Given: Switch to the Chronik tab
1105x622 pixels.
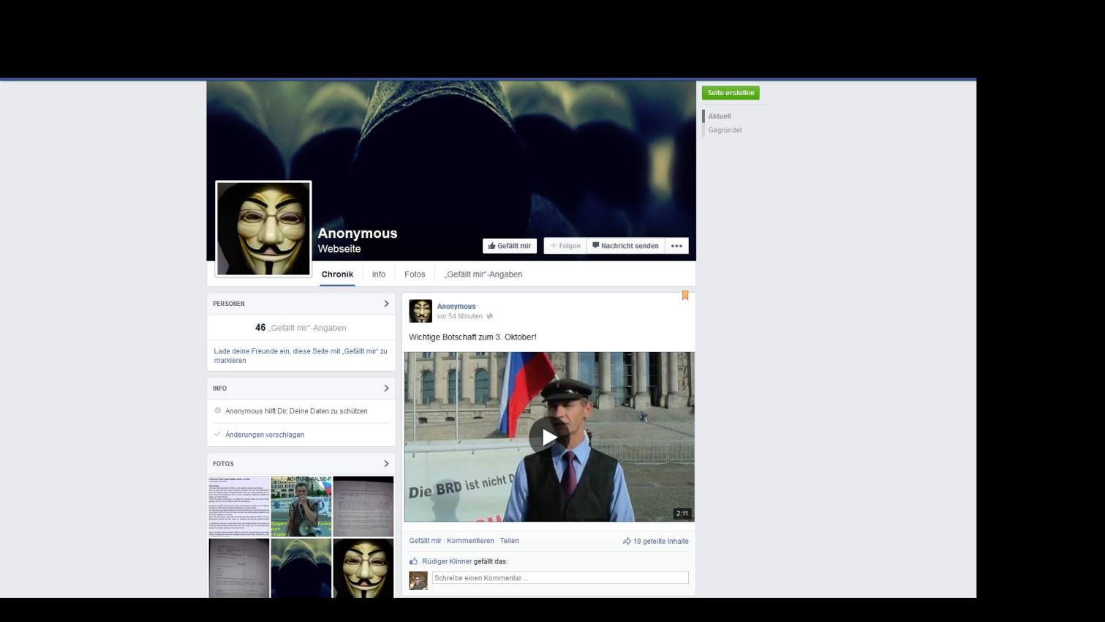Looking at the screenshot, I should pyautogui.click(x=337, y=274).
